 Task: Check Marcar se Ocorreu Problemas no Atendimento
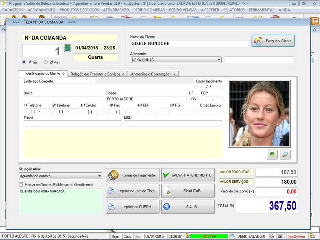tap(21, 185)
